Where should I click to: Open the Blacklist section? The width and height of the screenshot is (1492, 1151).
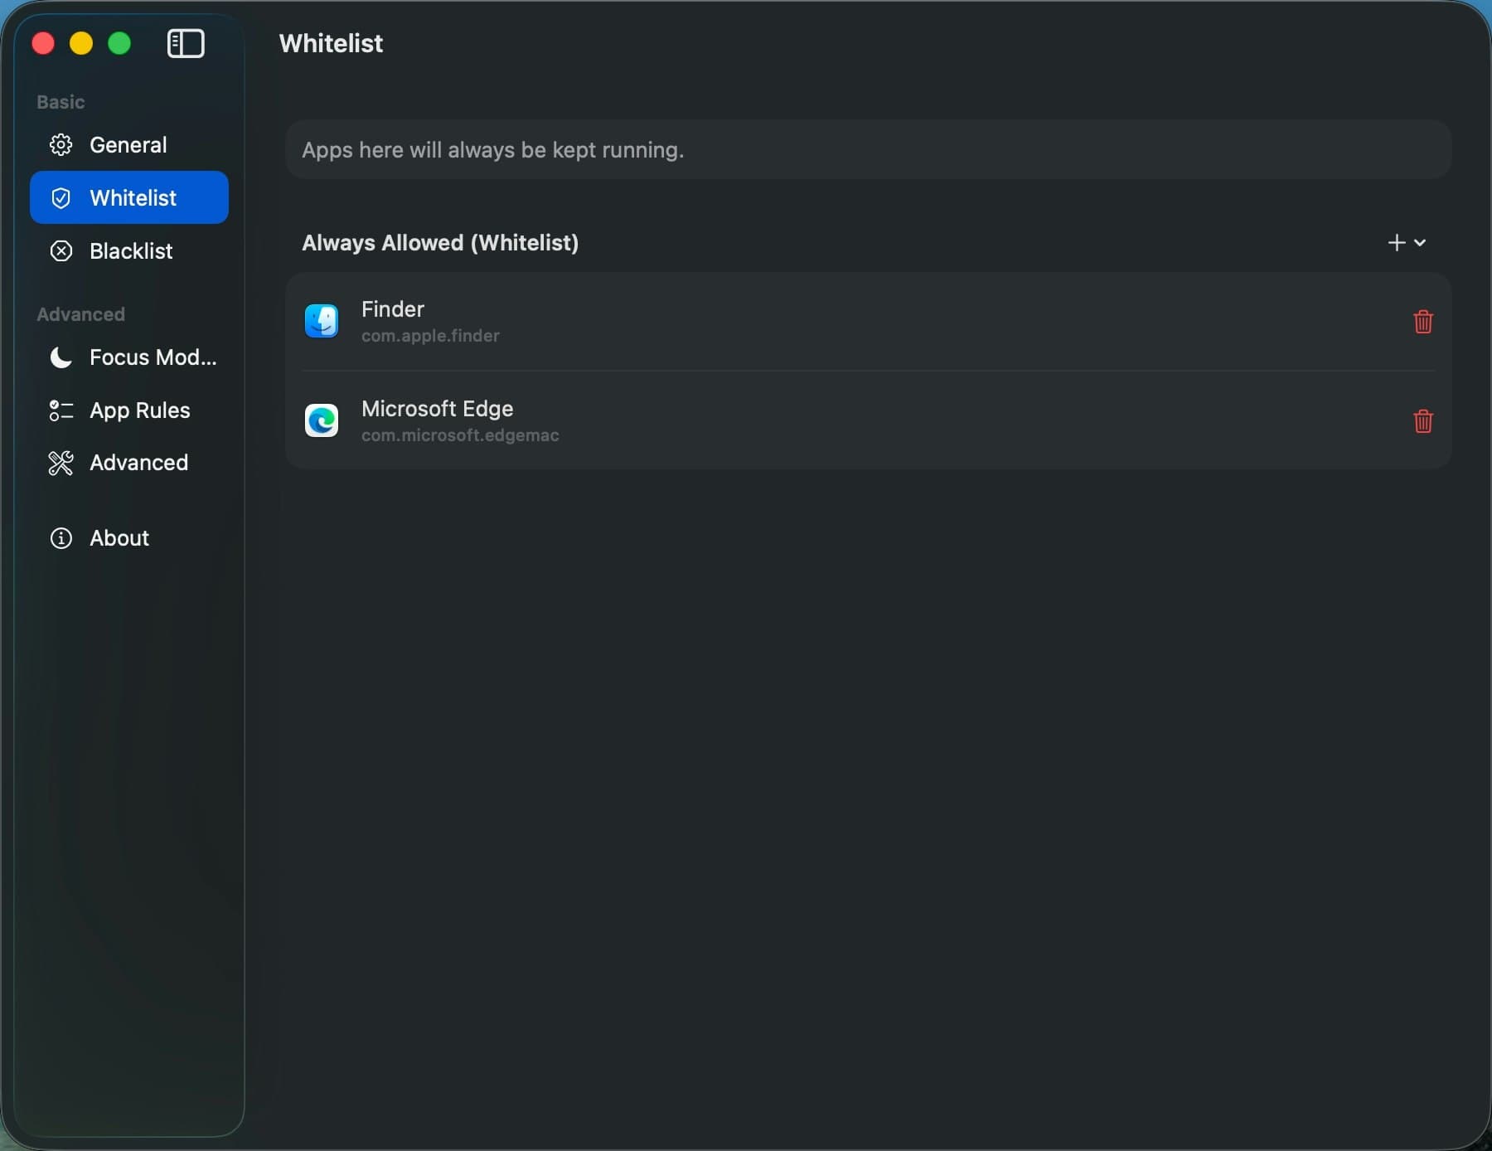(x=131, y=251)
